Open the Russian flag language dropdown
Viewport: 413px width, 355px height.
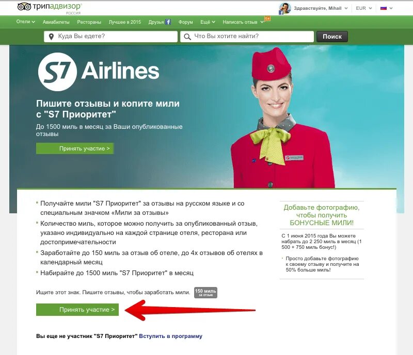point(386,8)
